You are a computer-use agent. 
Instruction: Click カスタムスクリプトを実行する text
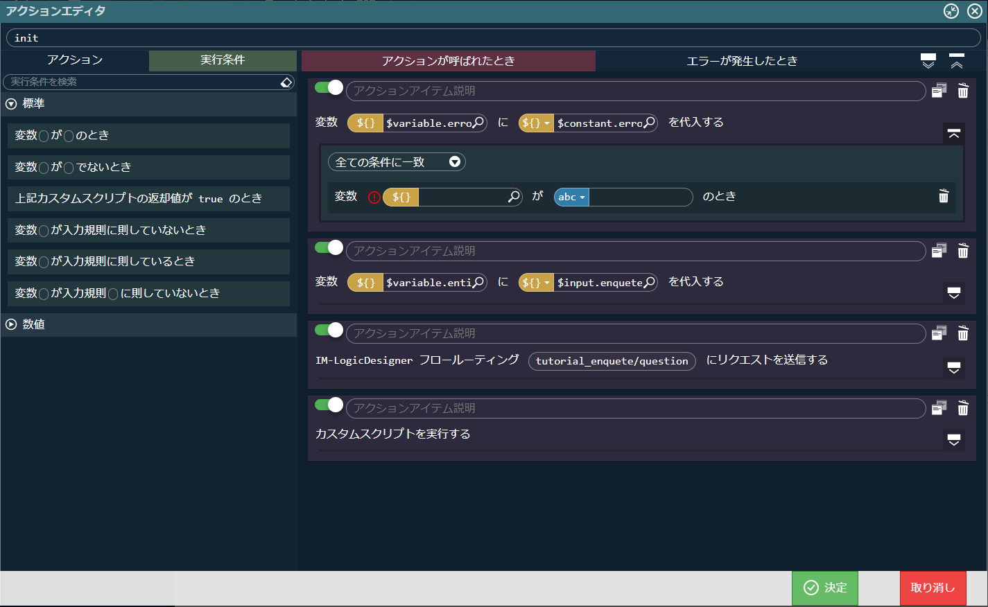pyautogui.click(x=393, y=434)
